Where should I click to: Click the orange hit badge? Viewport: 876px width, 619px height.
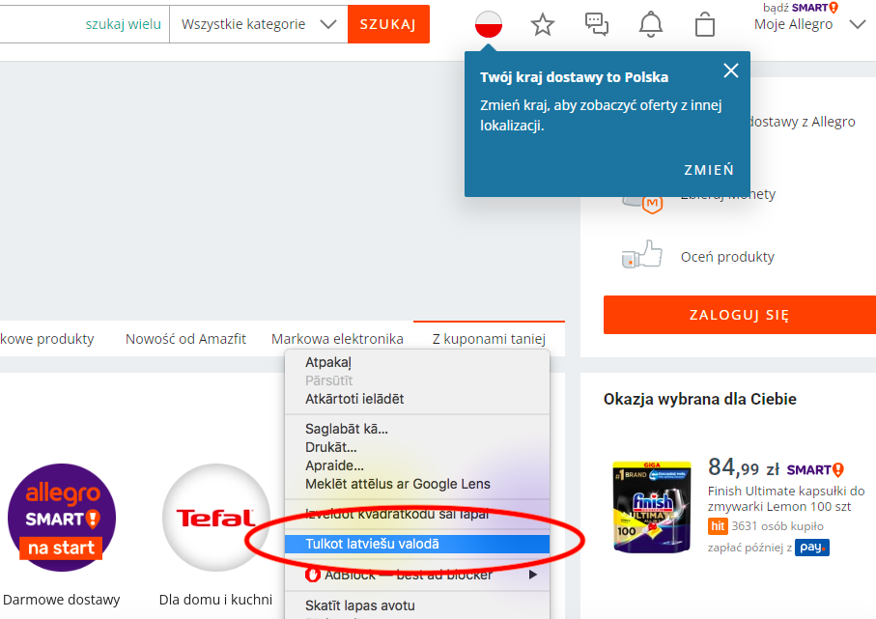(x=718, y=526)
